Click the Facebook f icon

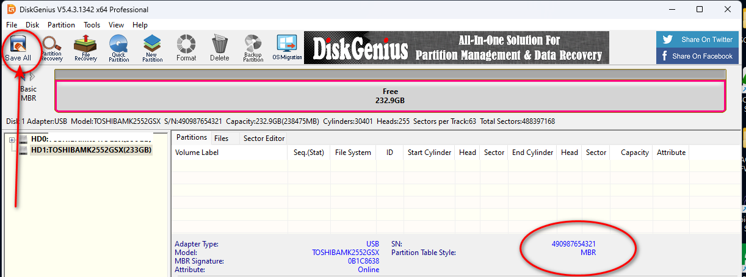[665, 56]
